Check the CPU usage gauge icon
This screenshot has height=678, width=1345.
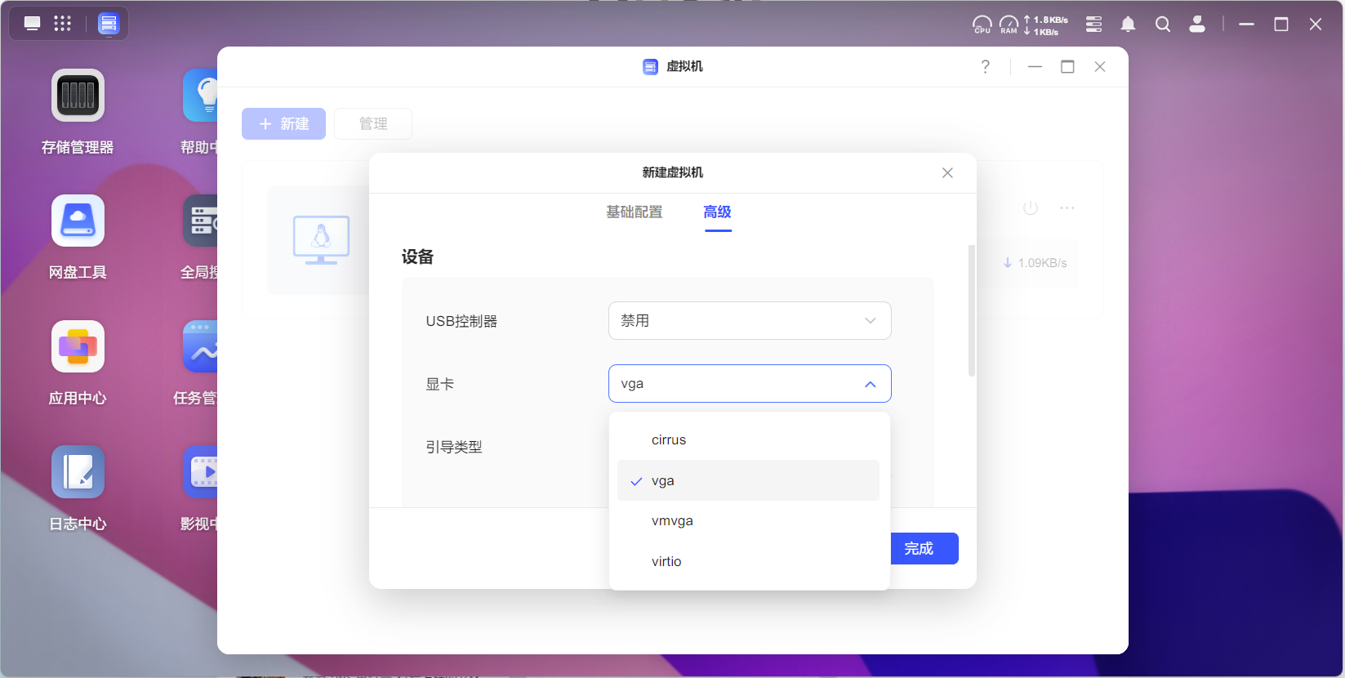click(982, 25)
